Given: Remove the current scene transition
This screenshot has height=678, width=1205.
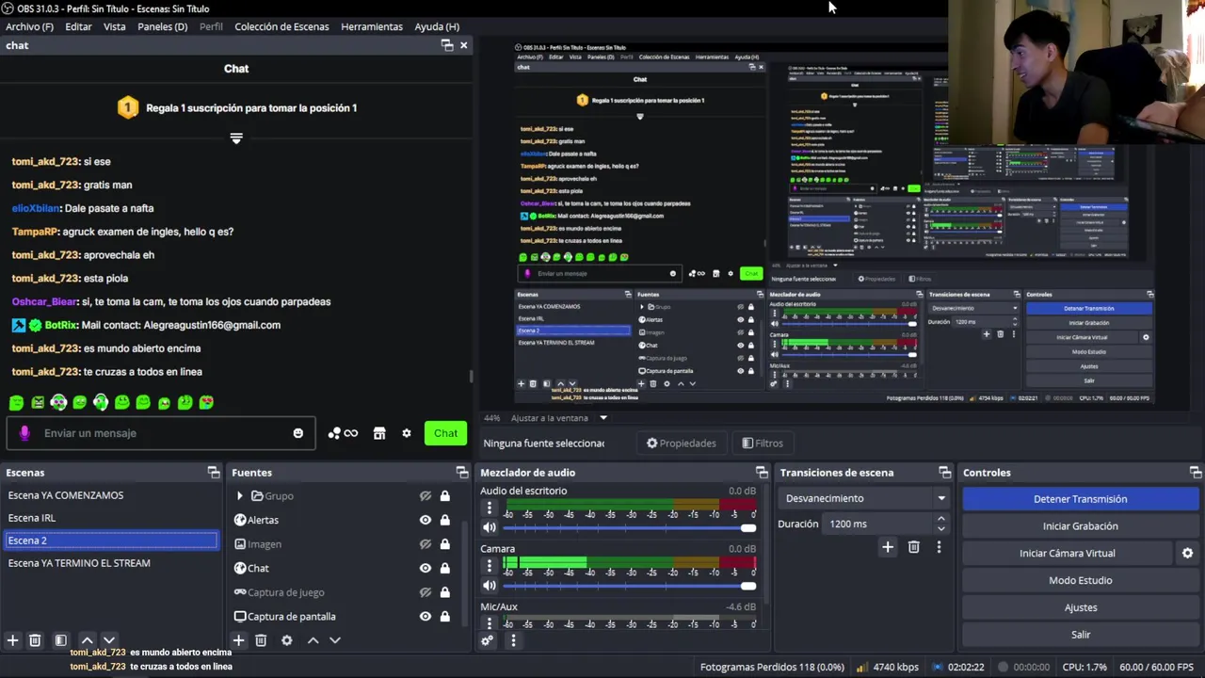Looking at the screenshot, I should click(913, 547).
